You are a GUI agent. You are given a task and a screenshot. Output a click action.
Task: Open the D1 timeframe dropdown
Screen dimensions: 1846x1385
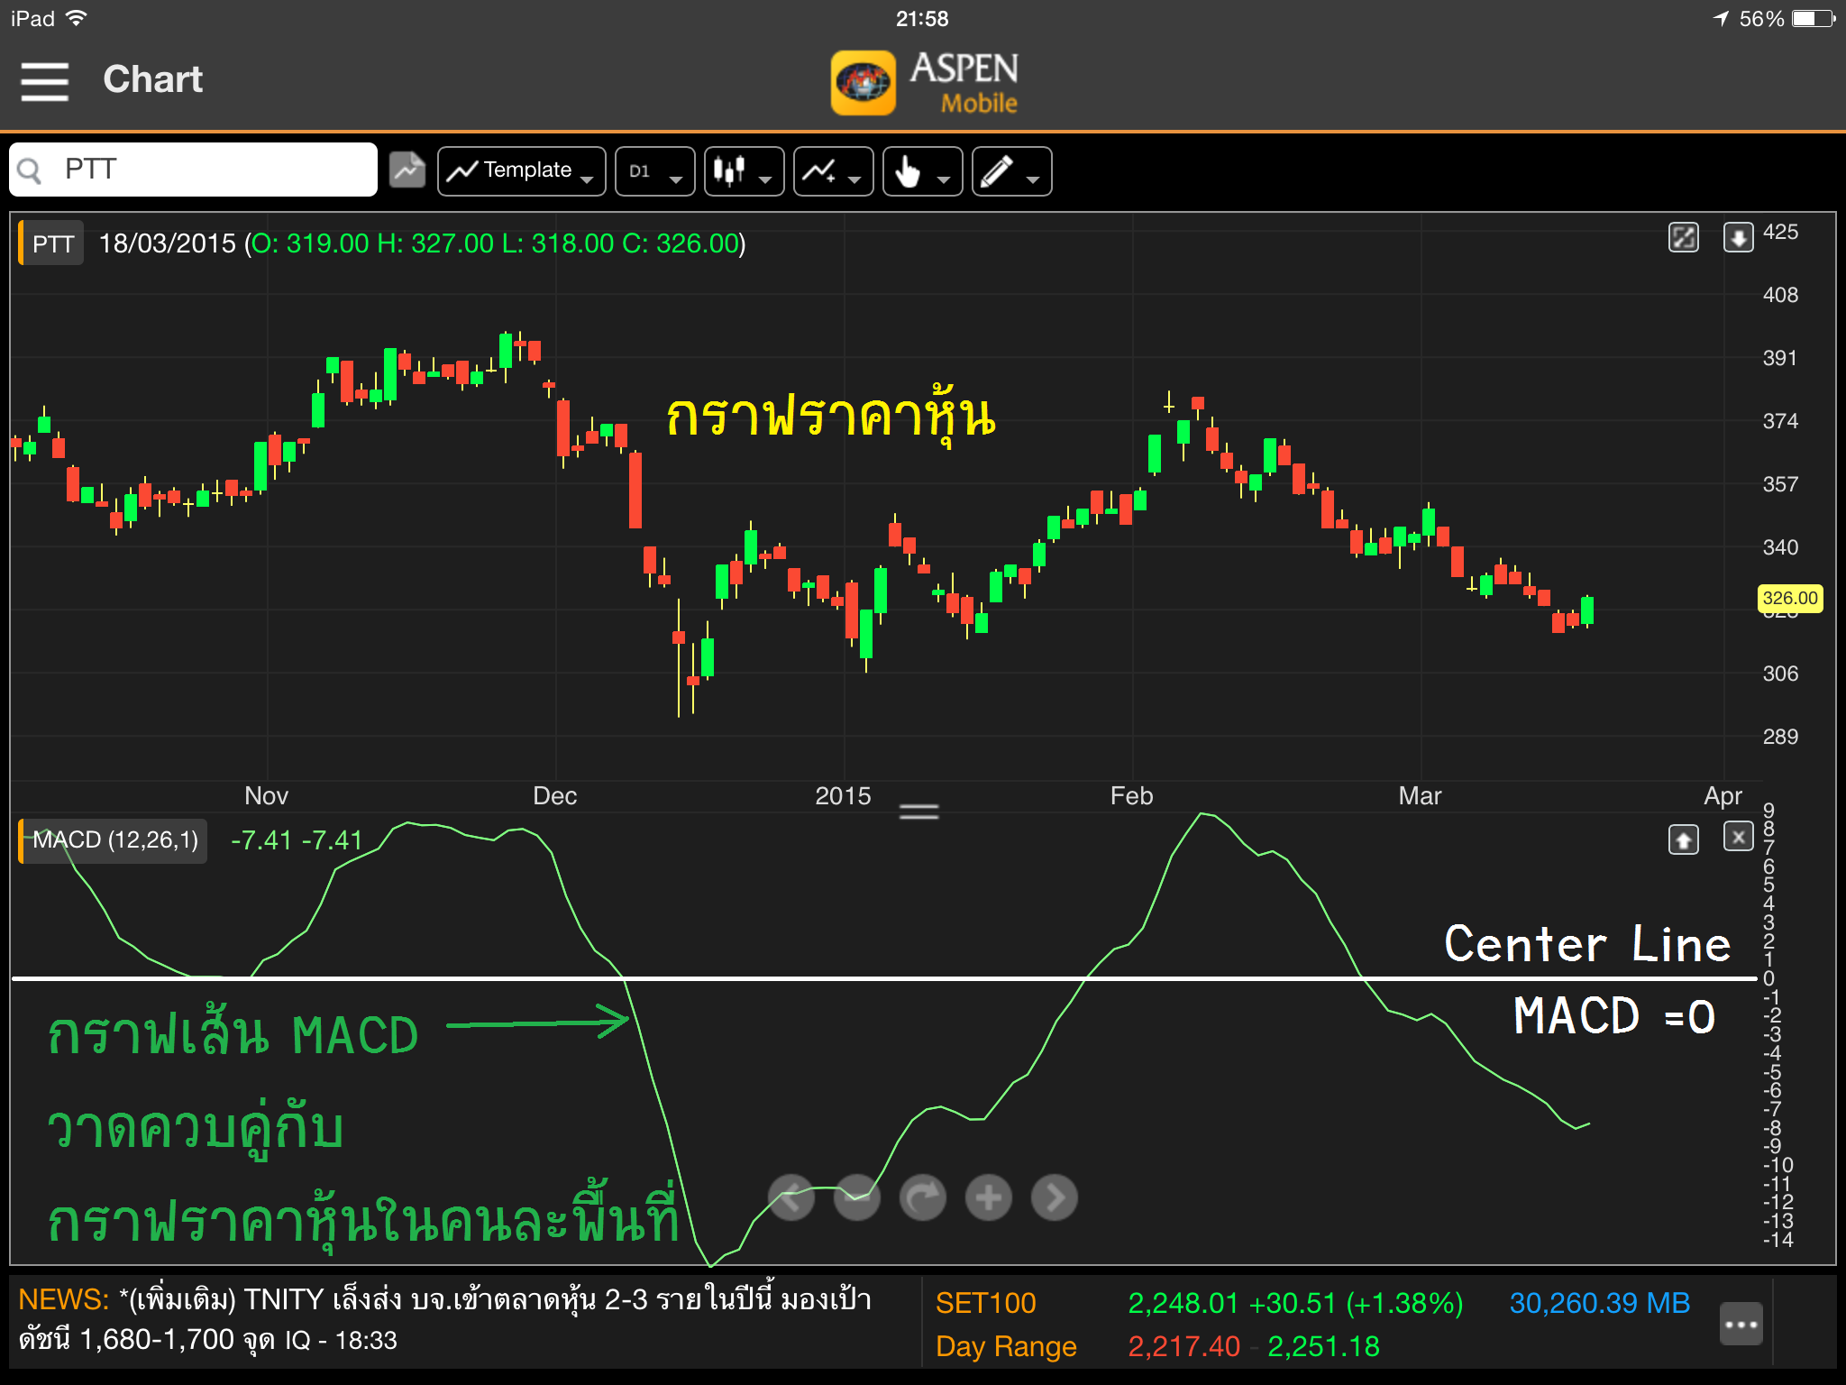click(x=654, y=170)
